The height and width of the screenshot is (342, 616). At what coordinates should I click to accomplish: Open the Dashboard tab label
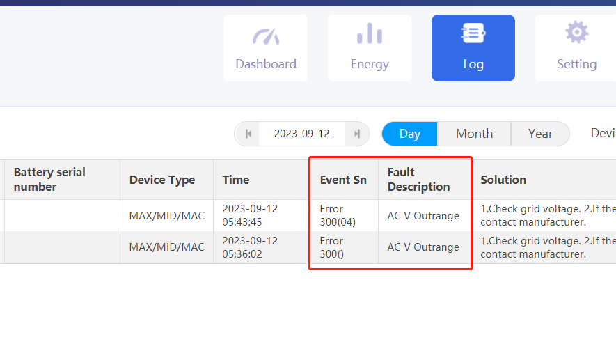[266, 64]
